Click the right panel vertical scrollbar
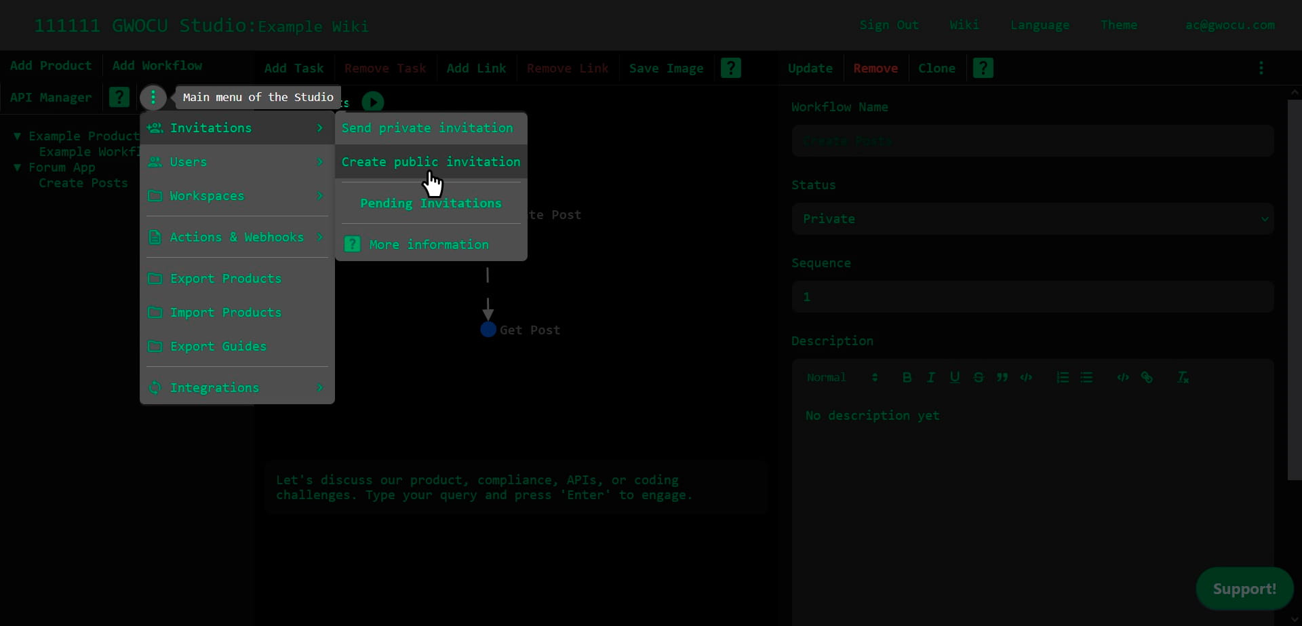Viewport: 1302px width, 626px height. coord(1294,290)
